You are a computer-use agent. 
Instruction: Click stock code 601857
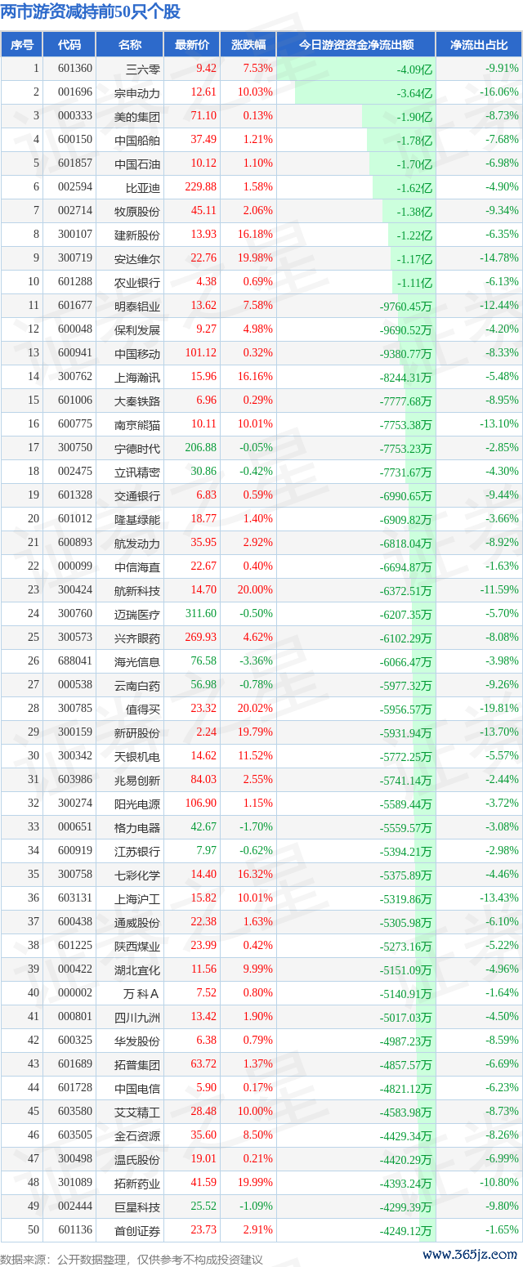74,163
